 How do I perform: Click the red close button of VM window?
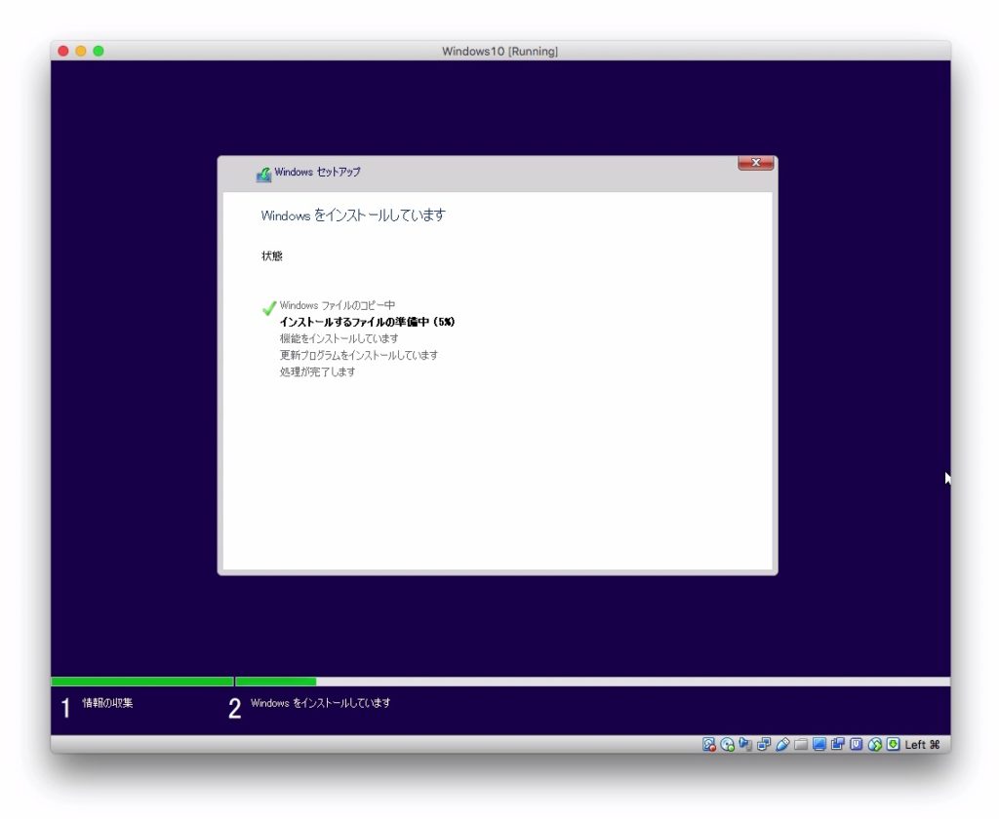63,51
